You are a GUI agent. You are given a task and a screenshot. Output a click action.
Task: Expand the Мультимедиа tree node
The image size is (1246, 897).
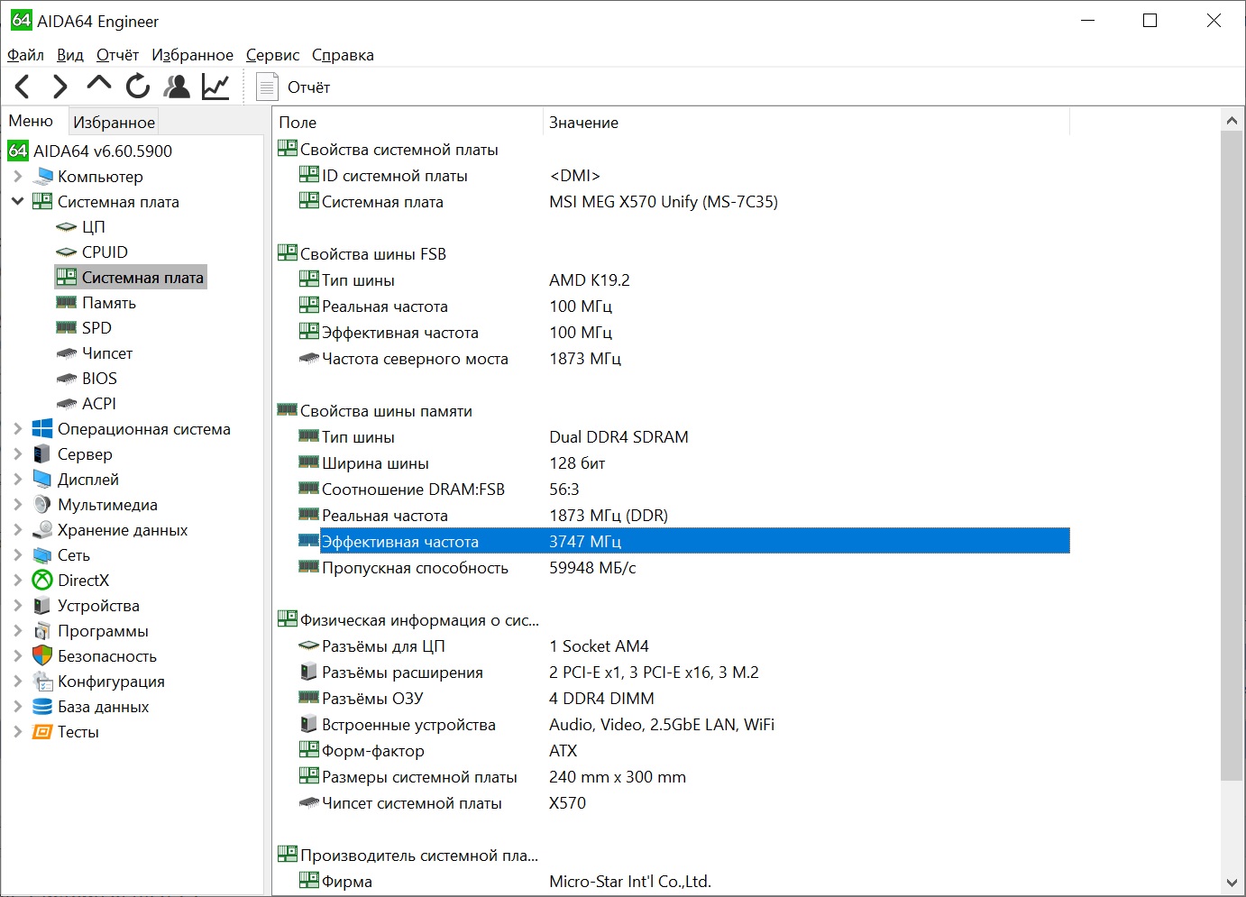[17, 505]
